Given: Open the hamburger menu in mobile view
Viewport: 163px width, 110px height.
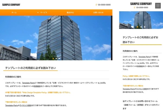Looking at the screenshot, I should [x=158, y=5].
